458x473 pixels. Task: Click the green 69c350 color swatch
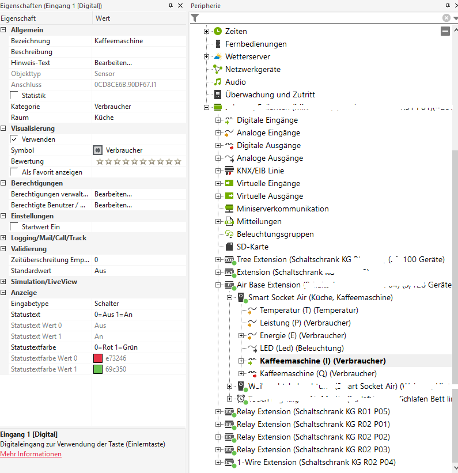pyautogui.click(x=98, y=369)
